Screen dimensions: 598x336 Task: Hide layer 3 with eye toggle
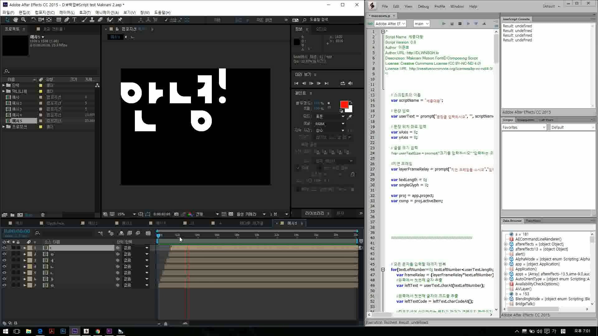point(4,260)
